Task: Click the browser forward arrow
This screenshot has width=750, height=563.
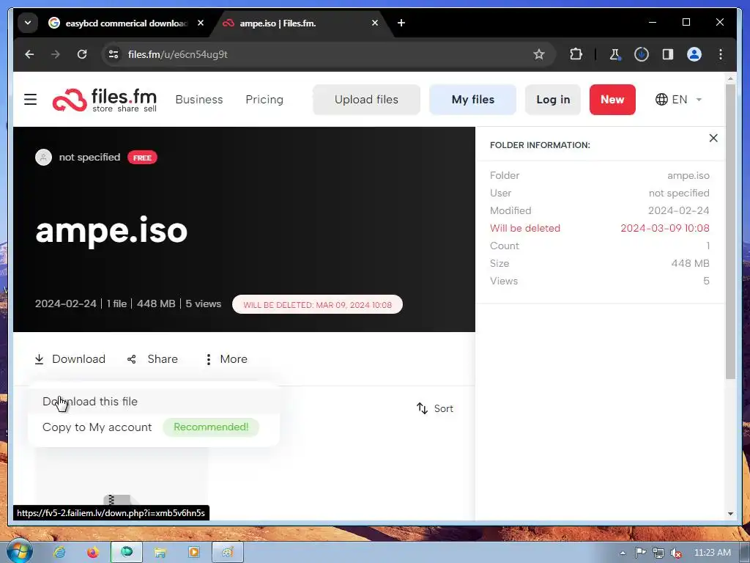Action: point(56,54)
